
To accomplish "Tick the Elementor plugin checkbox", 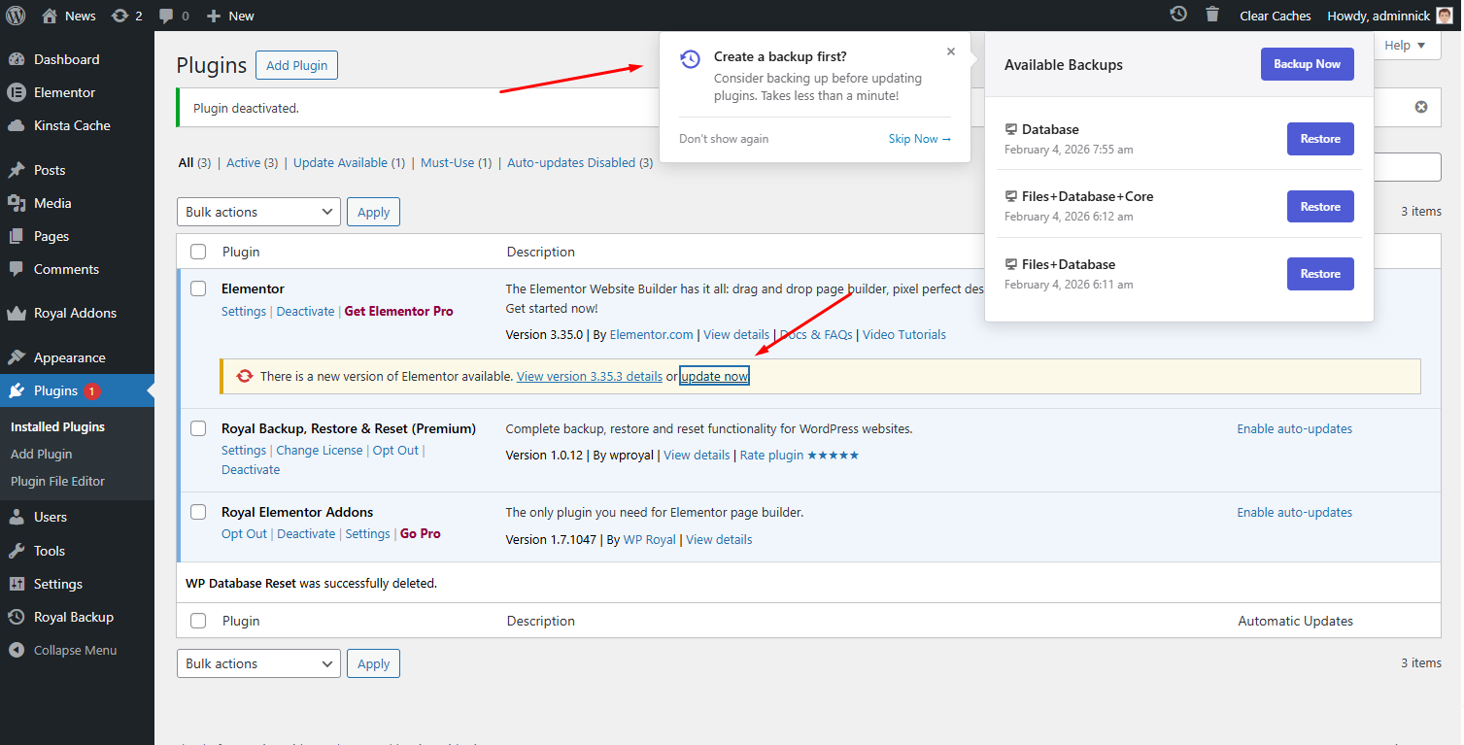I will click(198, 288).
